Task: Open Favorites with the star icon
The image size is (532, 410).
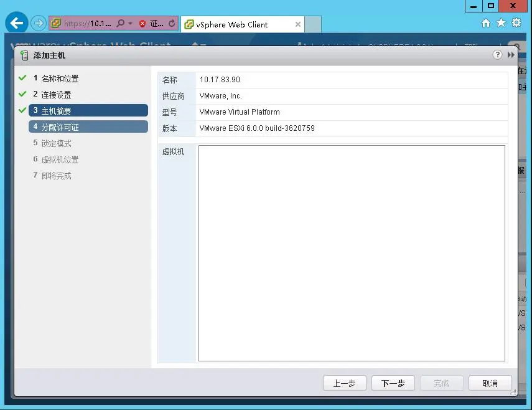Action: (501, 23)
